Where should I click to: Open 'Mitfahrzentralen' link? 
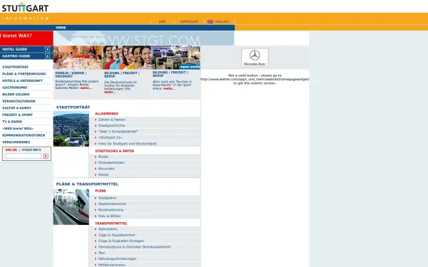click(112, 265)
